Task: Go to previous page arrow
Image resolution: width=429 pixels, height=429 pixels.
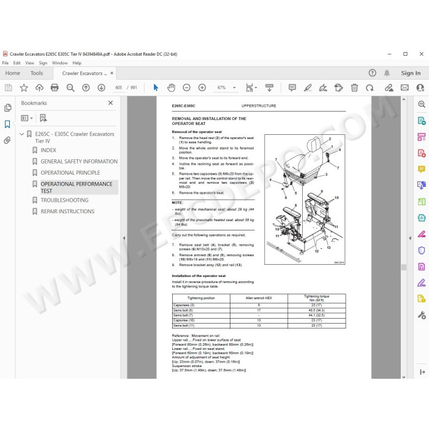Action: (x=86, y=88)
